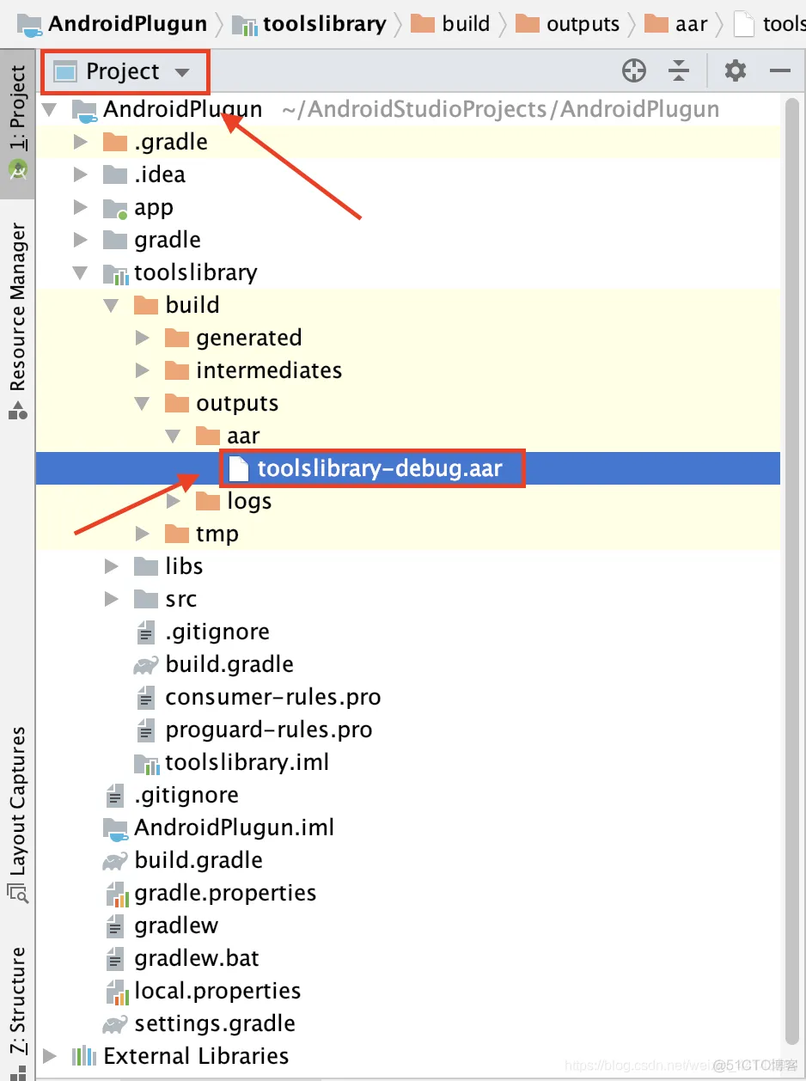This screenshot has height=1081, width=806.
Task: Click the AndroidPlugun.iml file icon
Action: tap(115, 828)
